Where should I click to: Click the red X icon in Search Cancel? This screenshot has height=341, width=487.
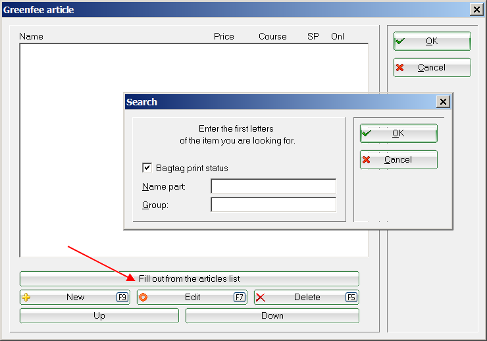[367, 160]
